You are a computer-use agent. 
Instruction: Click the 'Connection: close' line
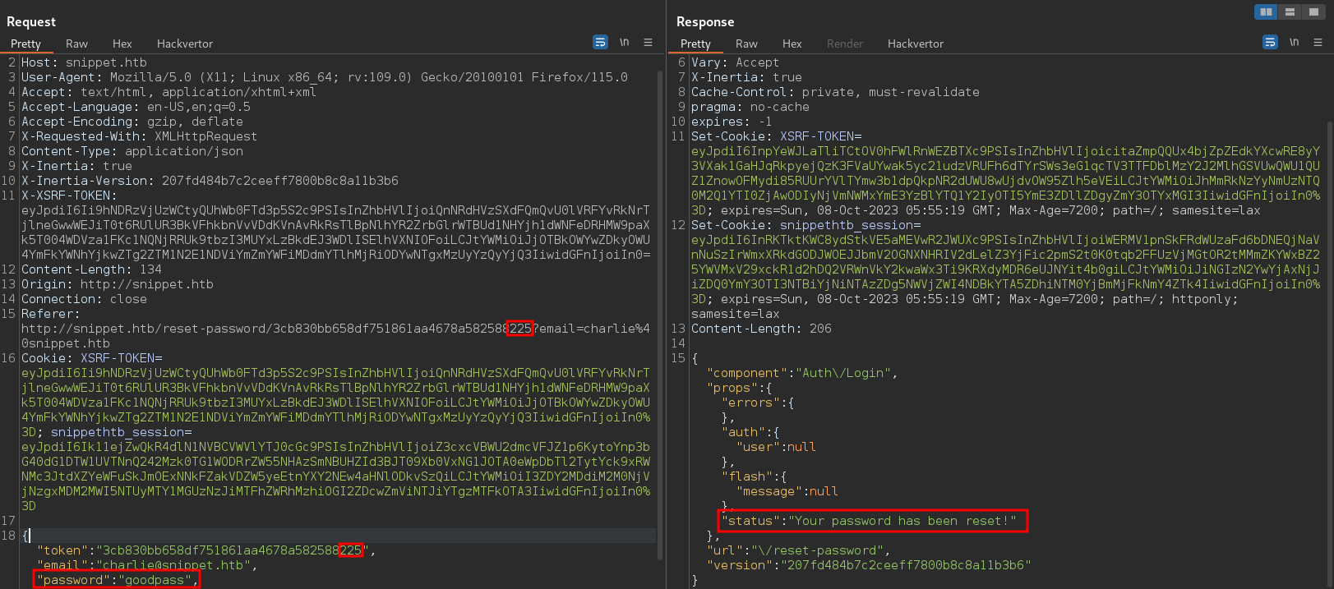tap(84, 299)
